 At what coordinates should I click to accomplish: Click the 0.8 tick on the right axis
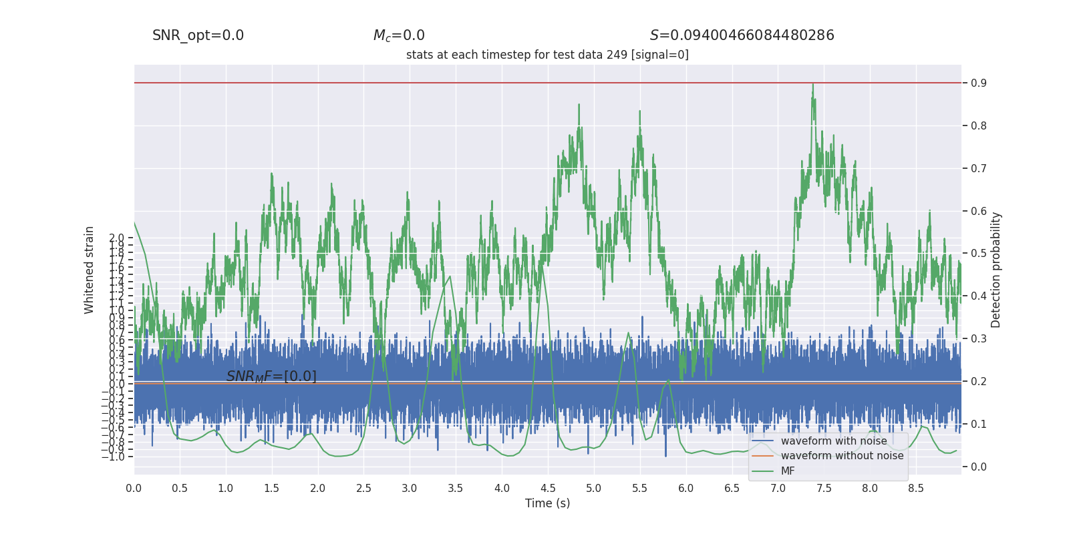pyautogui.click(x=979, y=126)
